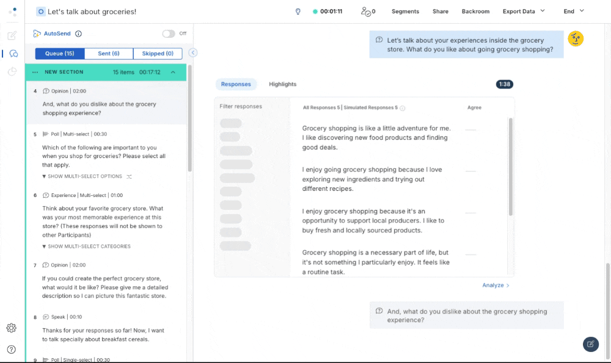Click the shuffle icon beside multi-select options
Screen dimensions: 611x363
point(129,176)
